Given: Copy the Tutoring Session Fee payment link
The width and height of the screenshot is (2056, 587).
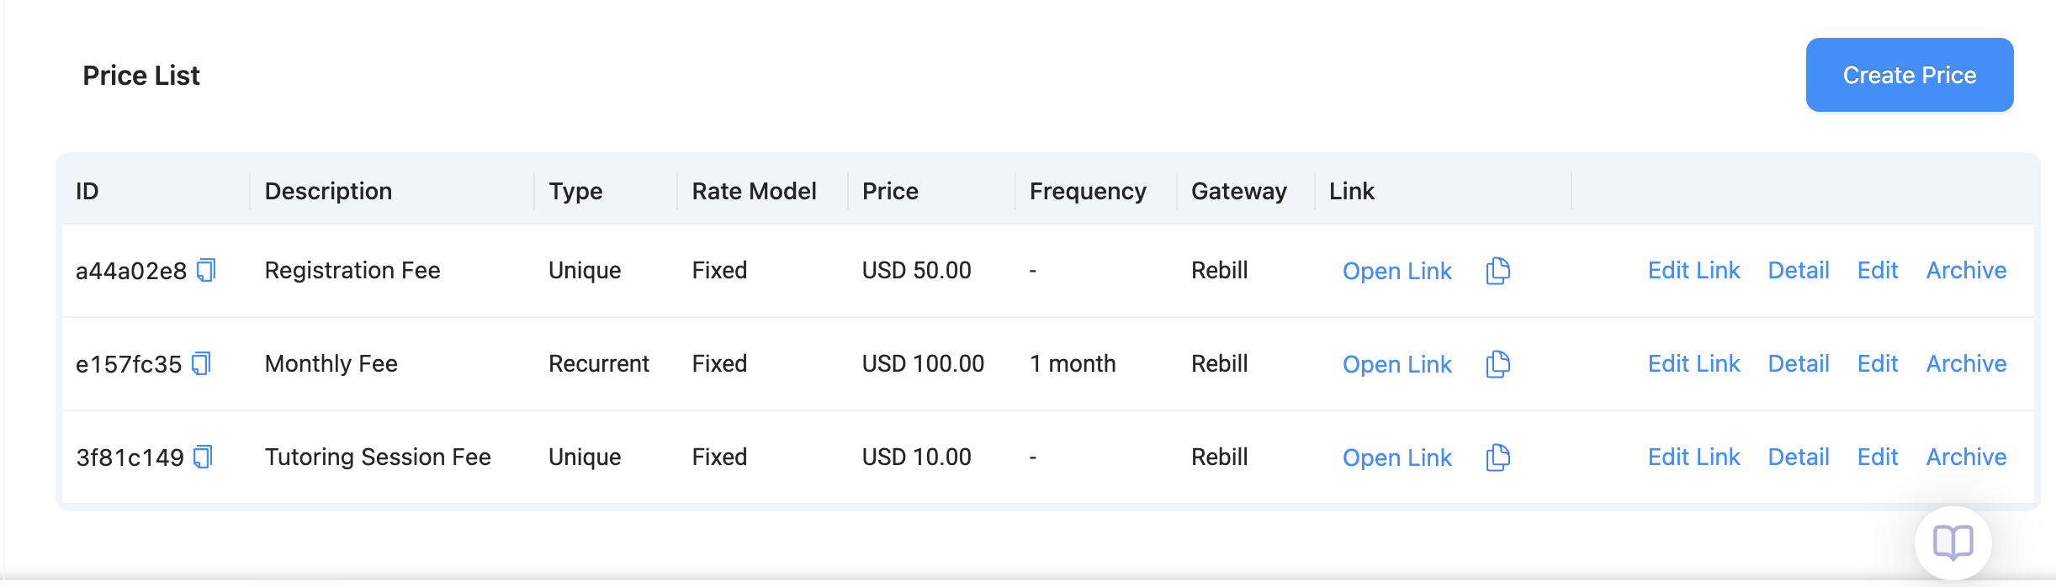Looking at the screenshot, I should [1497, 457].
